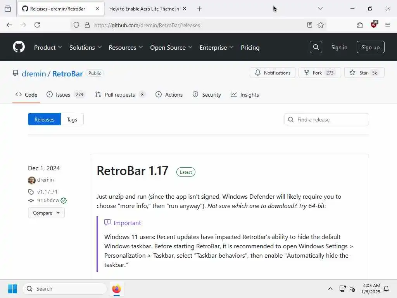The image size is (397, 298).
Task: Bookmark this page with the star icon
Action: (321, 25)
